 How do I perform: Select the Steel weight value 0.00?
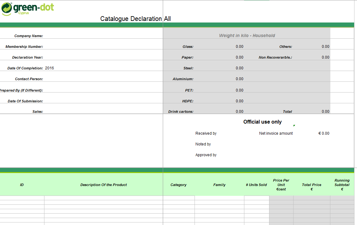tap(240, 68)
